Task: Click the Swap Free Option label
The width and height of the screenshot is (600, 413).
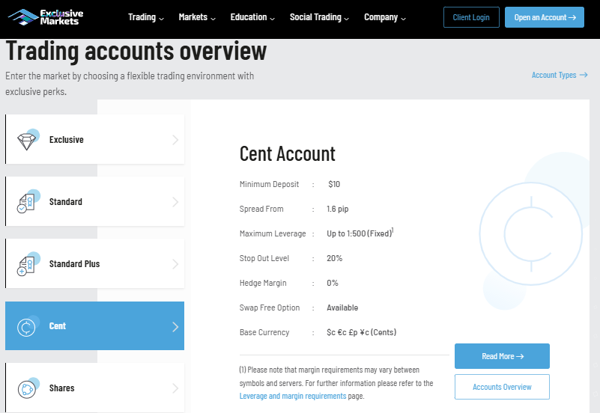Action: click(x=270, y=308)
